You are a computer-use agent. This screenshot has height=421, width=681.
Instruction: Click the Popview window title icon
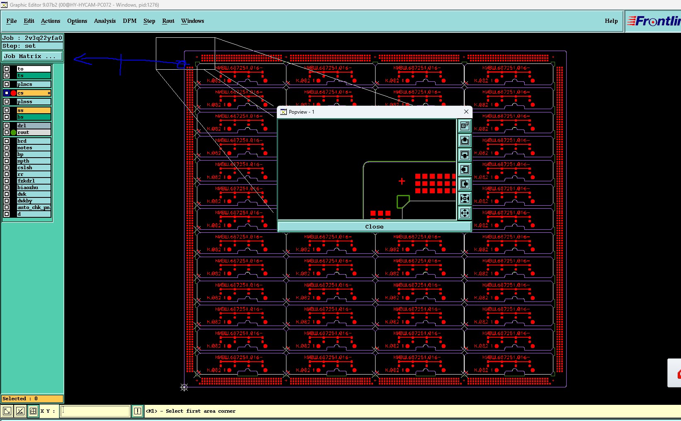pos(284,112)
